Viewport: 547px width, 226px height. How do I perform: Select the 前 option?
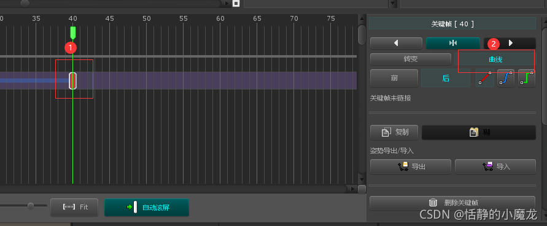pyautogui.click(x=394, y=78)
